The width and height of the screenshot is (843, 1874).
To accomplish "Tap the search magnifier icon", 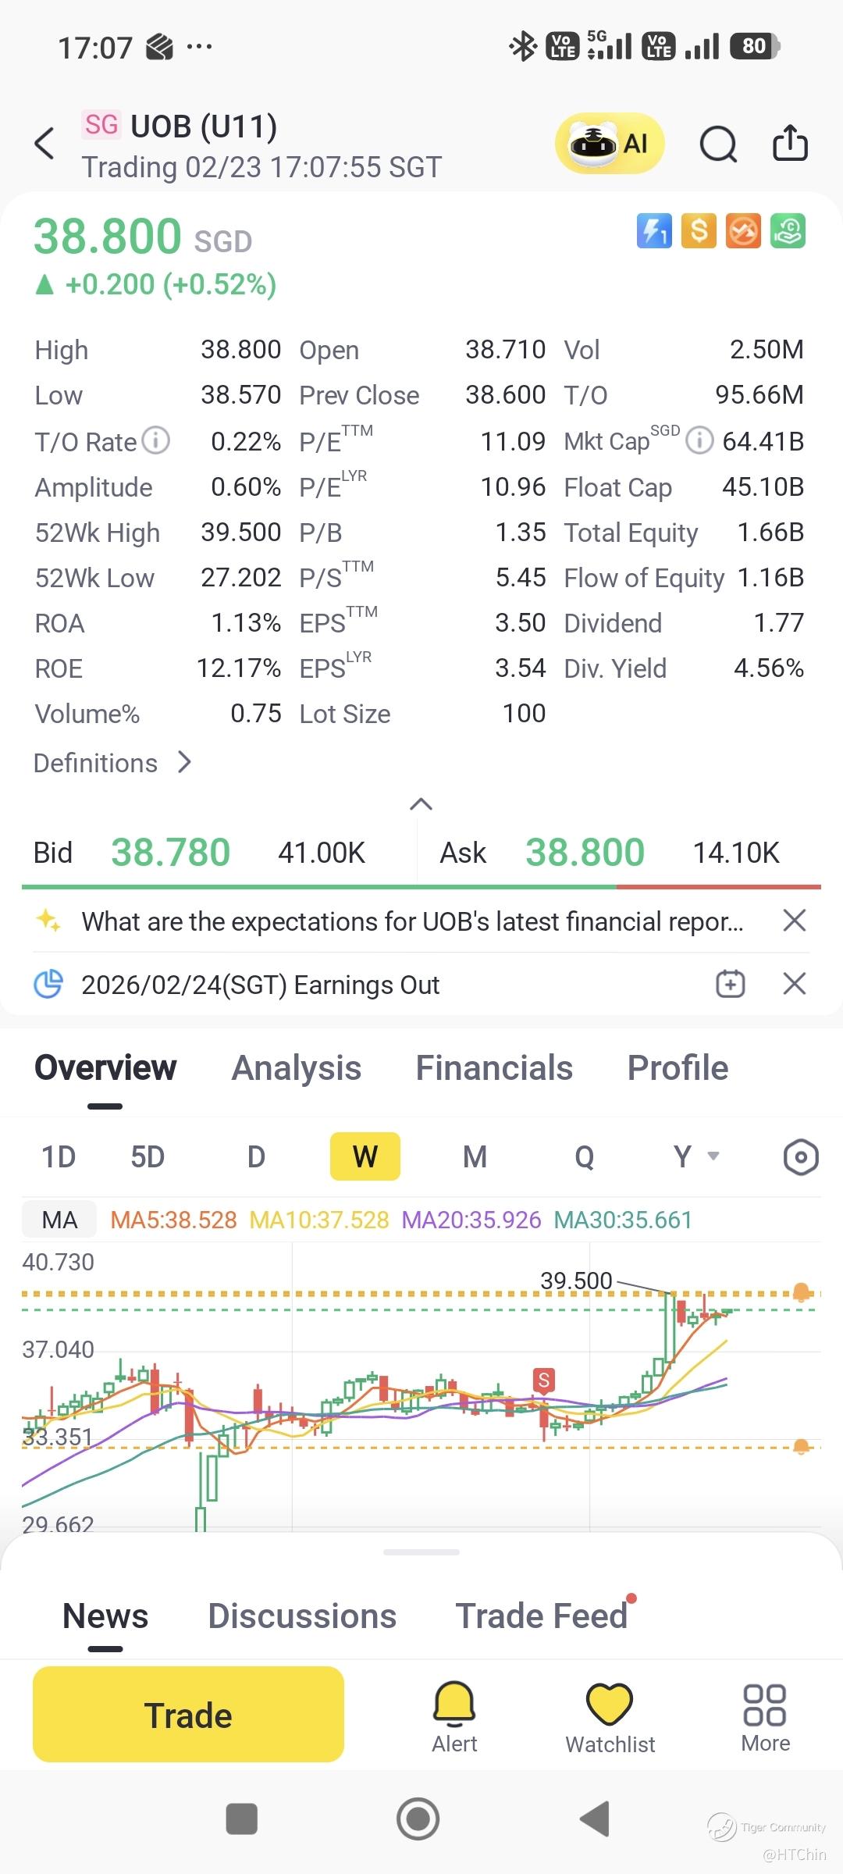I will (717, 144).
